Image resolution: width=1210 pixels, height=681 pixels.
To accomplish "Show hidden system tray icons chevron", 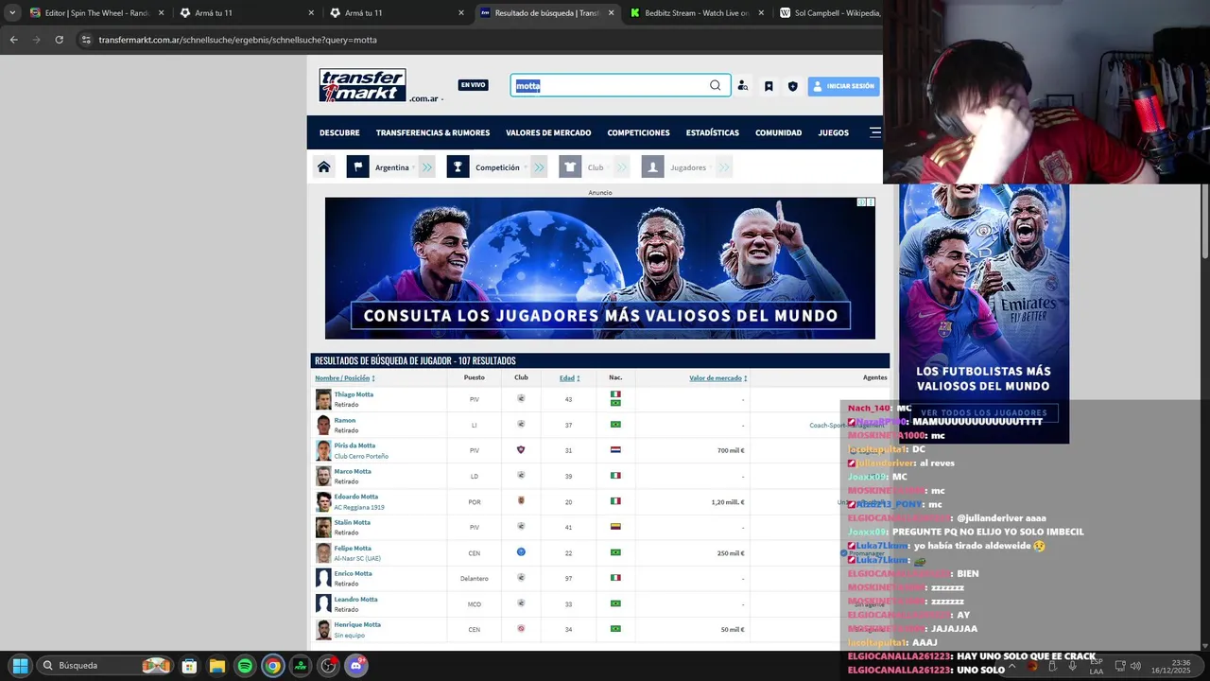I will coord(1011,666).
